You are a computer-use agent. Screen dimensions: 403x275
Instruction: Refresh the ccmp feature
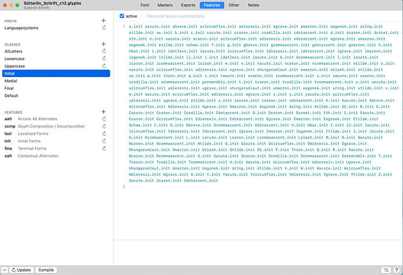pos(104,126)
